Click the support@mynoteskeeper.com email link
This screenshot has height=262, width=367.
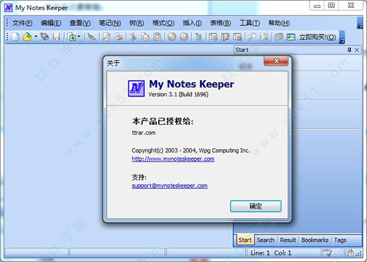(x=169, y=185)
